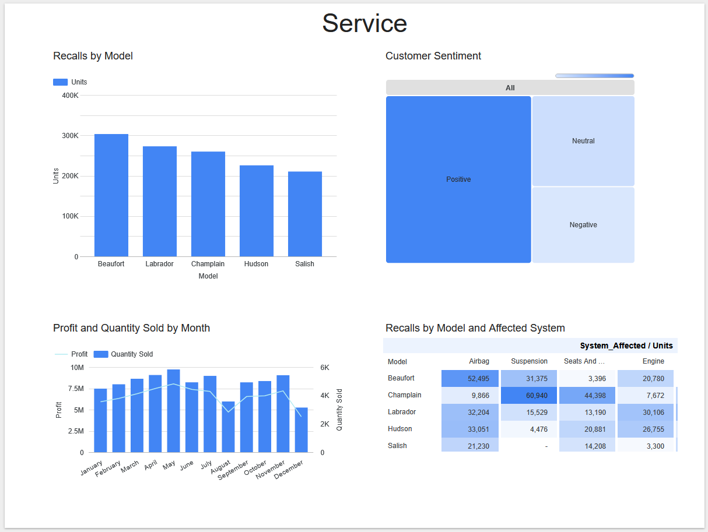Image resolution: width=708 pixels, height=532 pixels.
Task: Click the 'Customer Sentiment' chart title
Action: [x=433, y=56]
